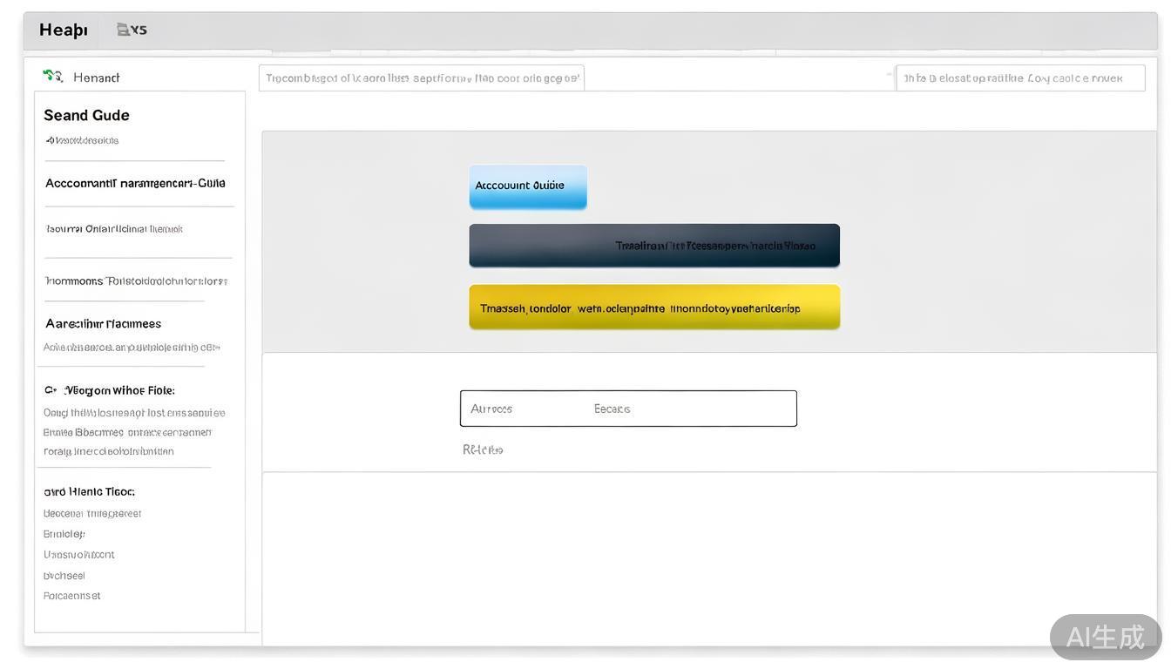Click the top right search box
Viewport: 1171px width, 669px height.
(x=1019, y=78)
